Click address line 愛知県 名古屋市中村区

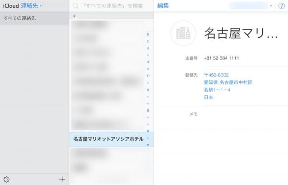coord(228,82)
